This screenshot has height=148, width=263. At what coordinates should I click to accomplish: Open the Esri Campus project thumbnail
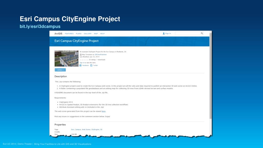[67, 59]
